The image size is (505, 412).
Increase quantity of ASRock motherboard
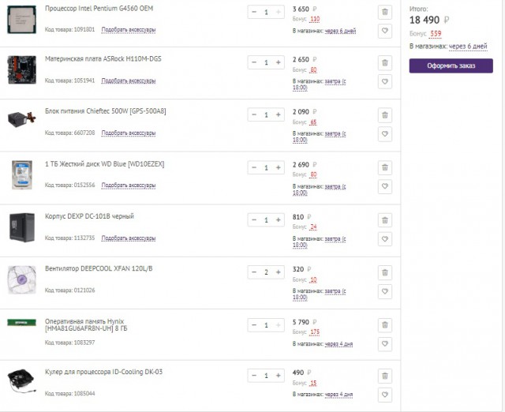tap(279, 62)
